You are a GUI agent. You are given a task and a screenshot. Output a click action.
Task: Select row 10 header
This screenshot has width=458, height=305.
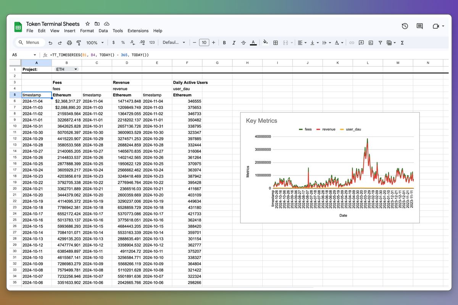(x=15, y=126)
